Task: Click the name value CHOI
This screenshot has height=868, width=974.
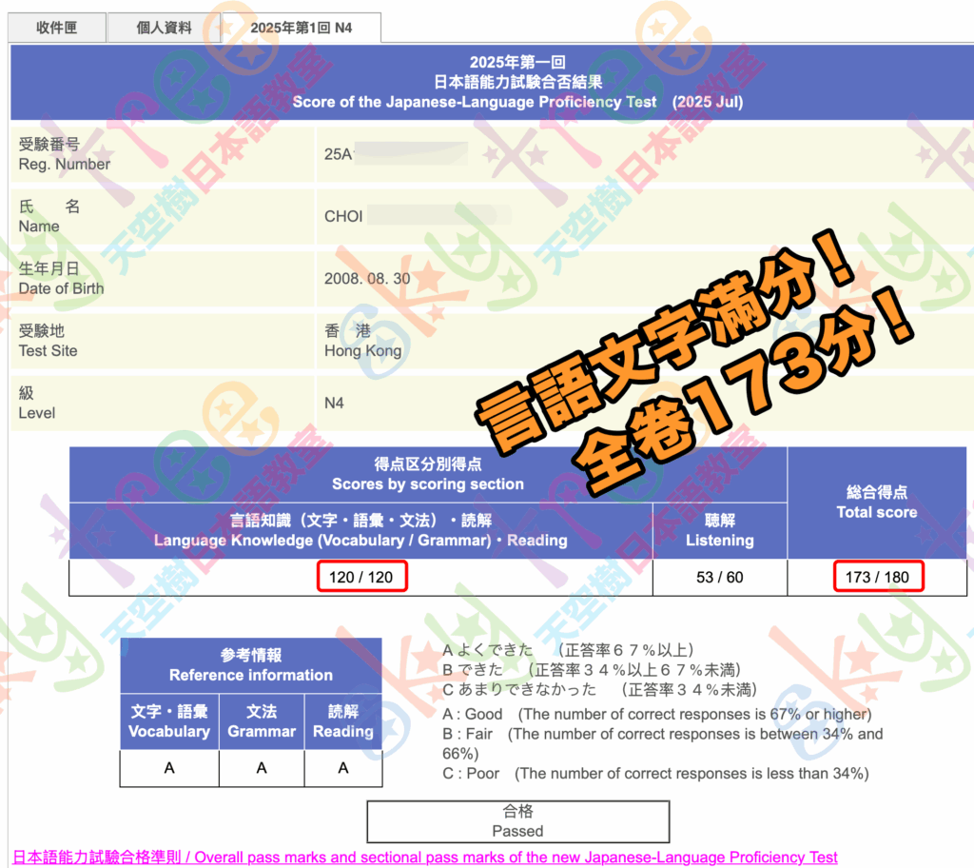Action: coord(343,216)
